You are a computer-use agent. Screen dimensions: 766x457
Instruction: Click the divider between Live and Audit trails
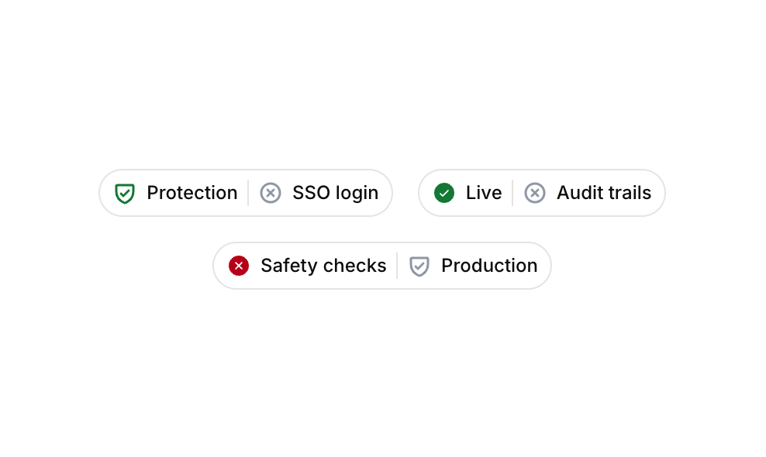coord(512,193)
